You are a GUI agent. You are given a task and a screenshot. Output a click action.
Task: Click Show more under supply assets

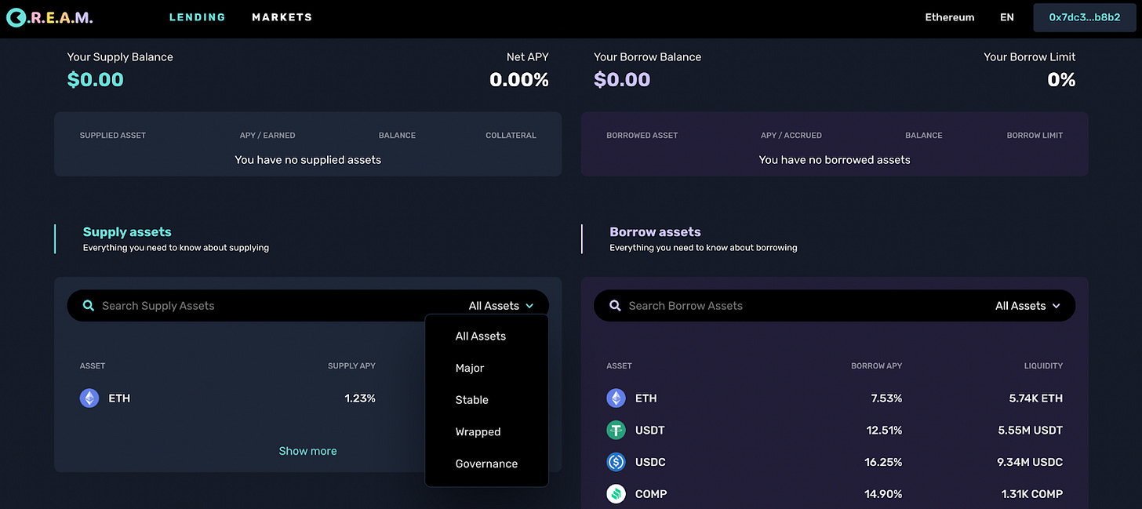(308, 451)
